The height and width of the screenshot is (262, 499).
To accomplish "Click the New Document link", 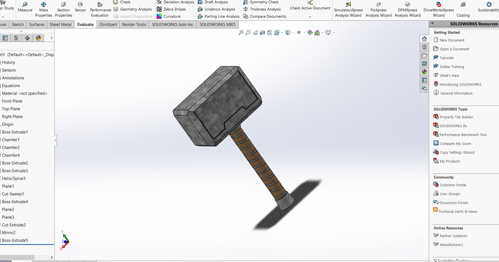I will pyautogui.click(x=452, y=40).
